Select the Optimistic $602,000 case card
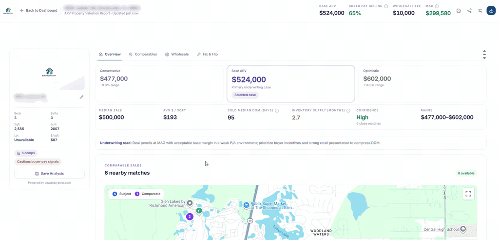The image size is (499, 240). 422,84
